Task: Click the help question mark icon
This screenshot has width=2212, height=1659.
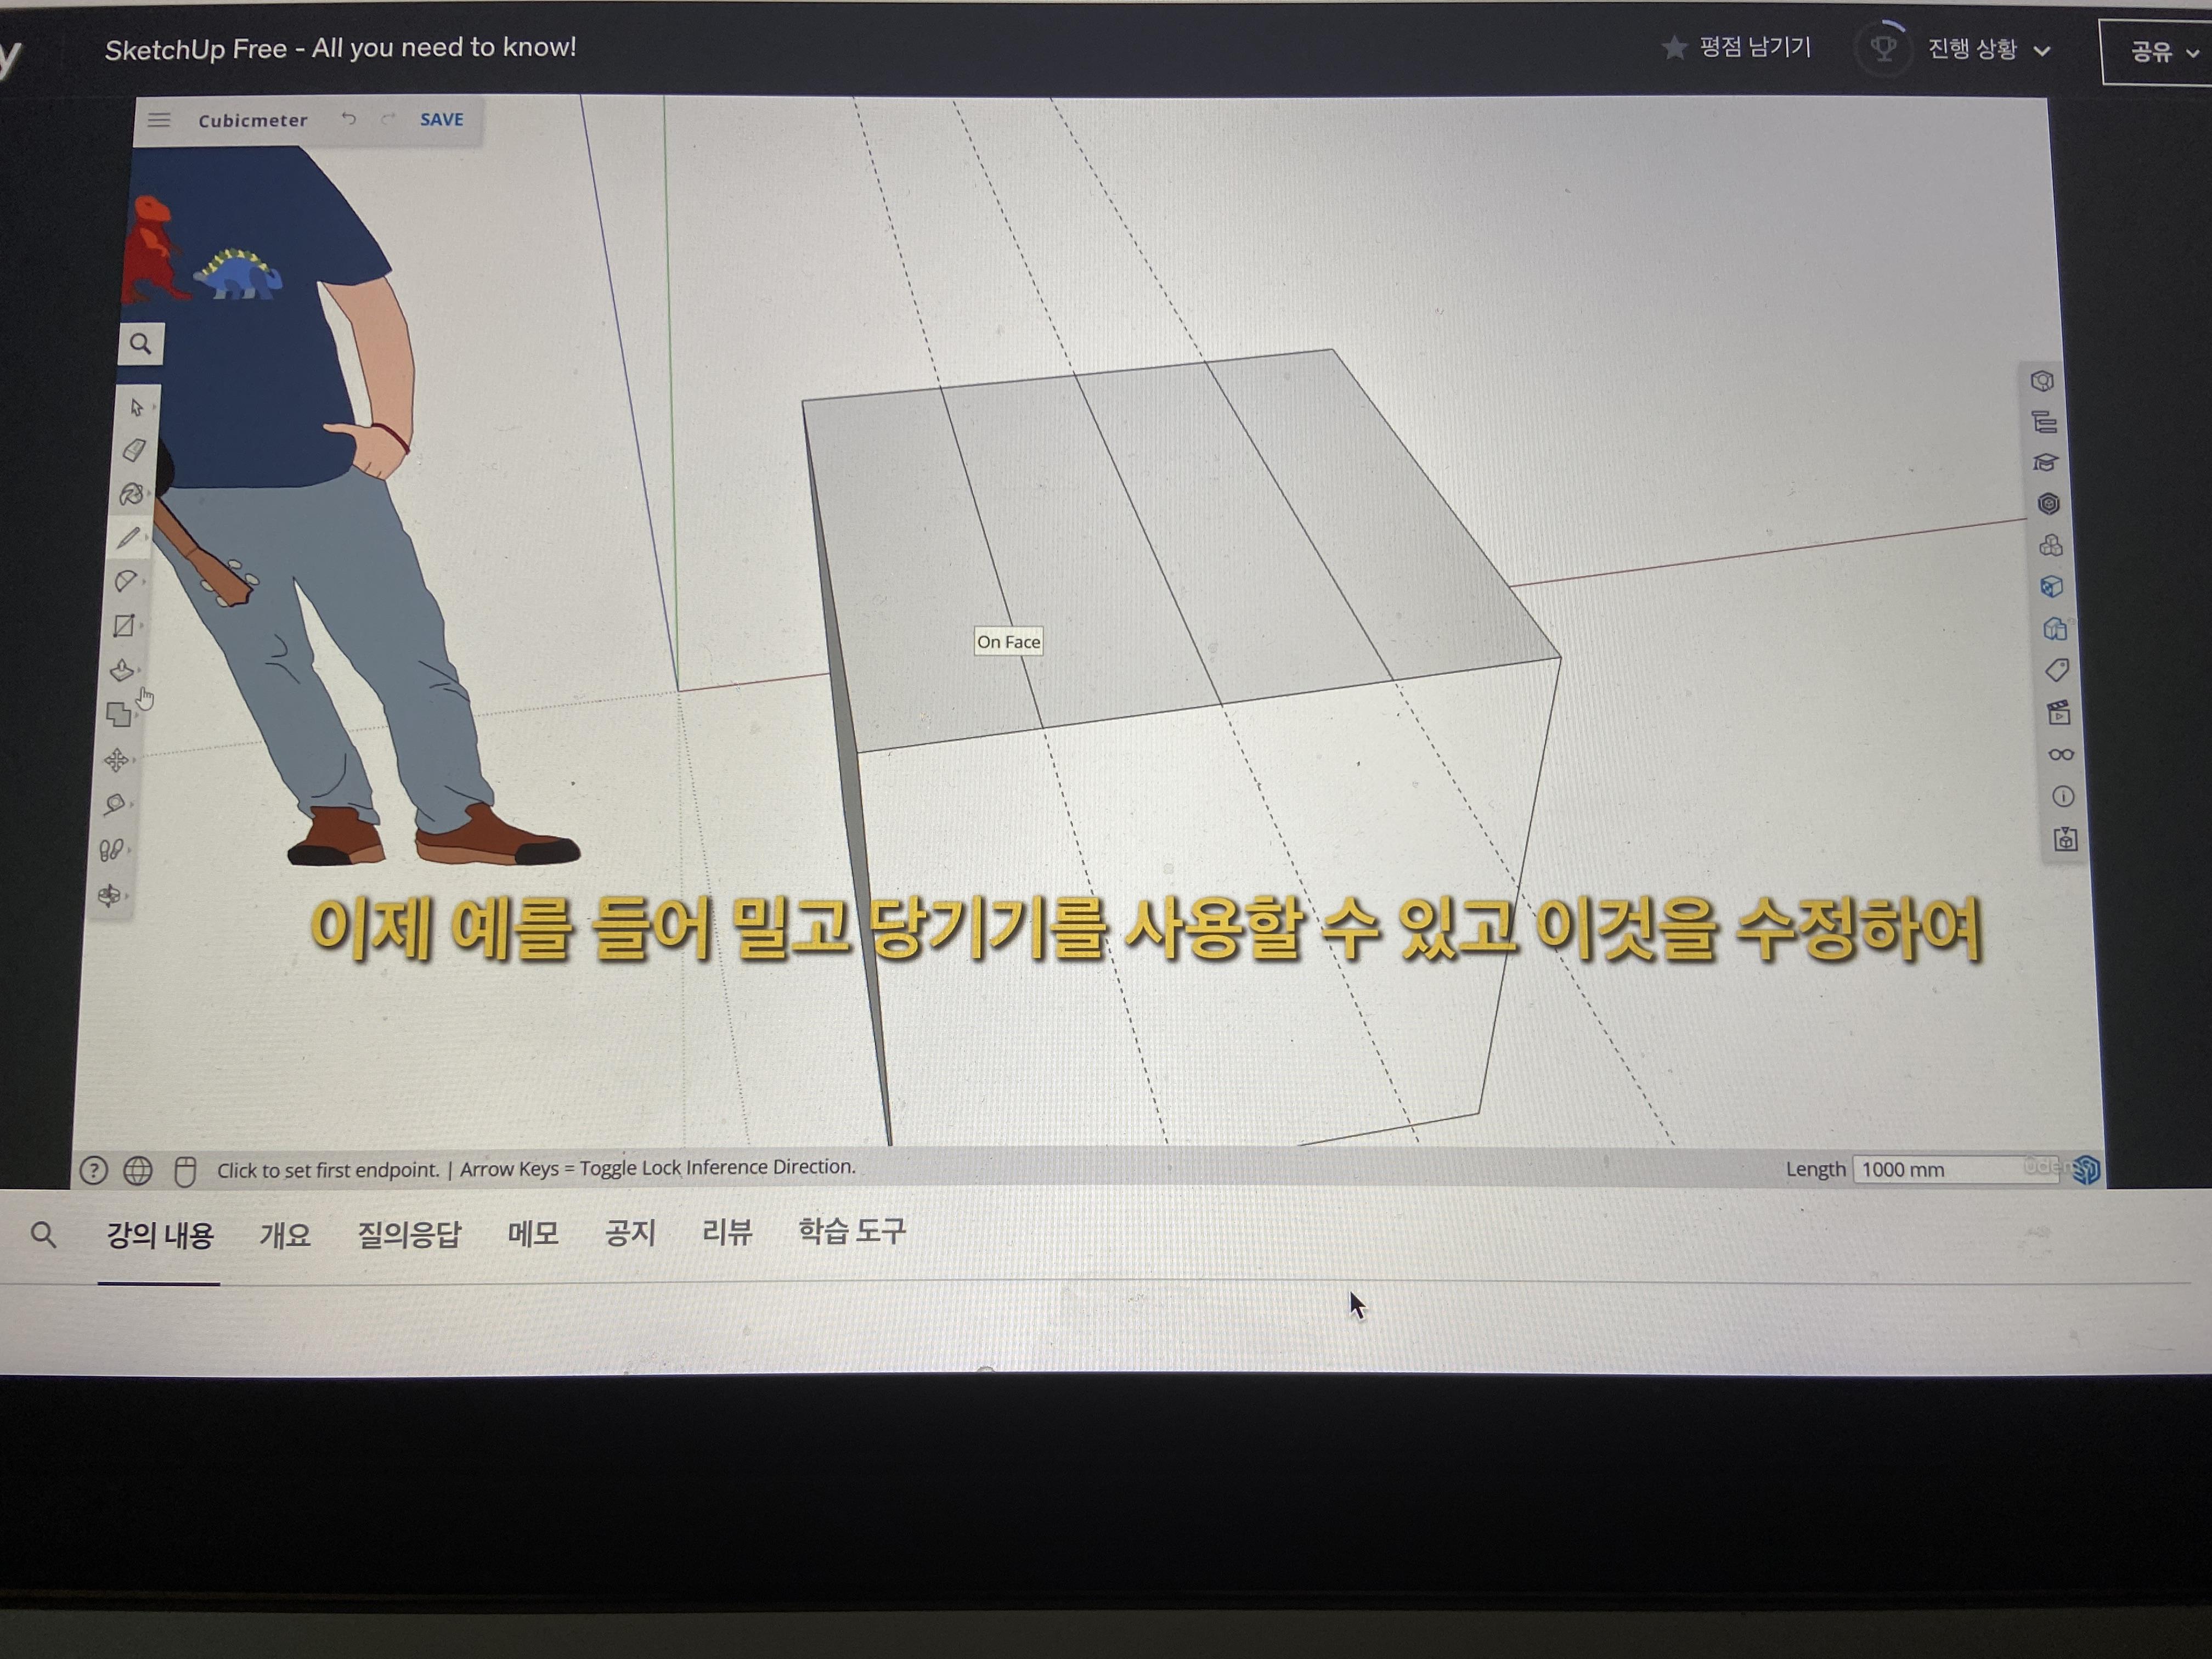Action: (x=93, y=1170)
